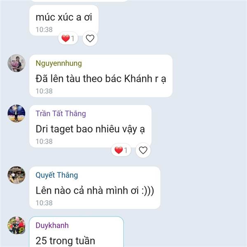Open Quyết Thắng's avatar
This screenshot has width=247, height=247.
[x=16, y=175]
